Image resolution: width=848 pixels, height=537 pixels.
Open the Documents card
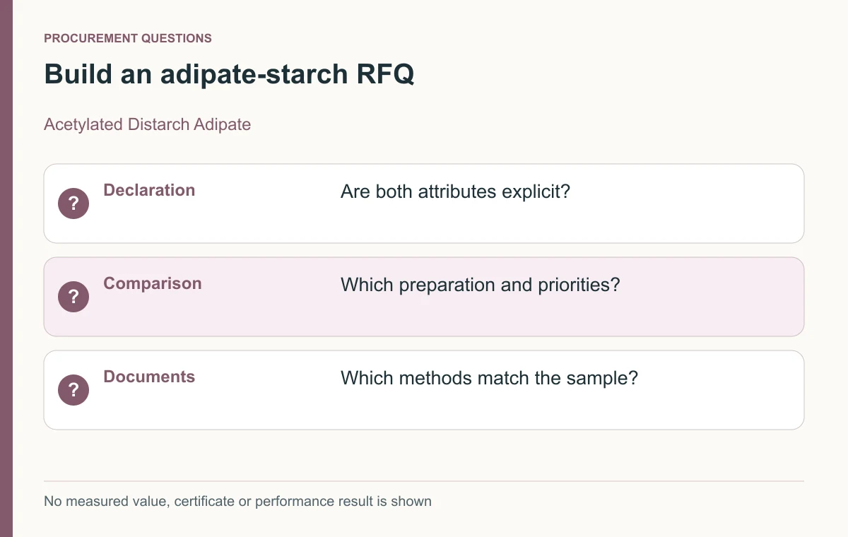pos(424,390)
